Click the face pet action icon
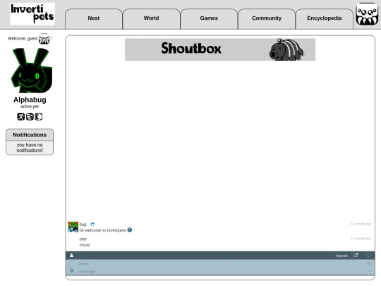Image resolution: width=381 pixels, height=286 pixels. pyautogui.click(x=30, y=117)
